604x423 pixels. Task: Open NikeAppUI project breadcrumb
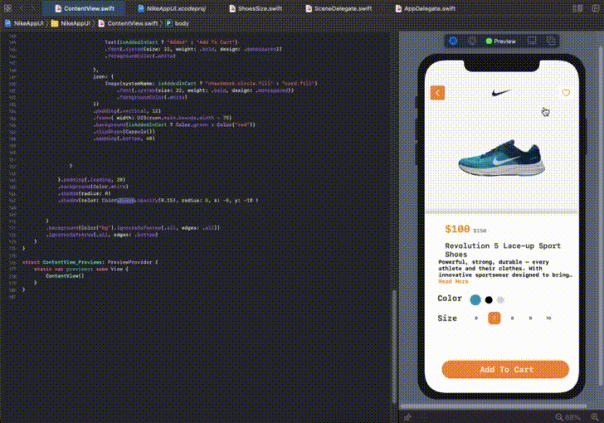[x=25, y=23]
